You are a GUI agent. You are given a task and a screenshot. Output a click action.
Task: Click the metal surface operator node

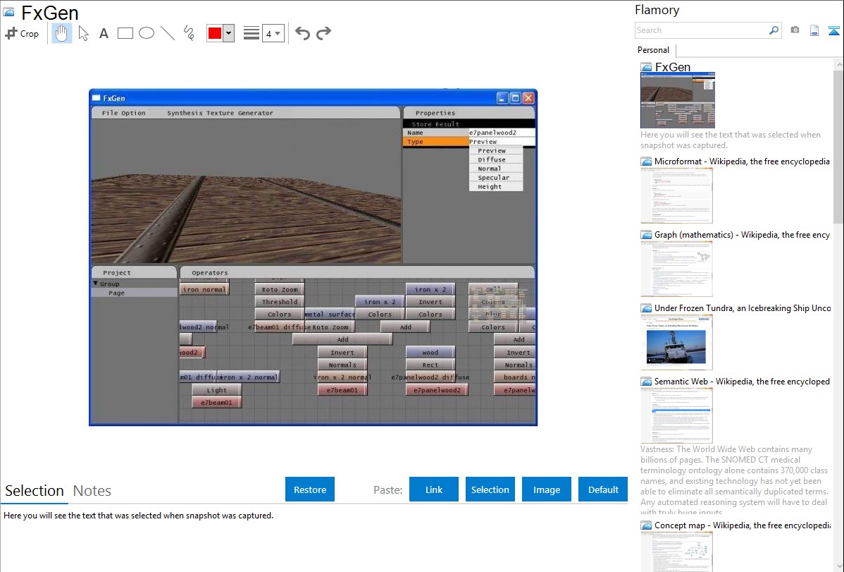330,315
